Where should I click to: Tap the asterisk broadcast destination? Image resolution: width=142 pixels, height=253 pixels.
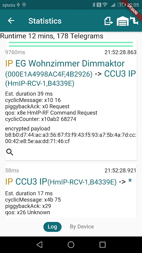click(130, 181)
